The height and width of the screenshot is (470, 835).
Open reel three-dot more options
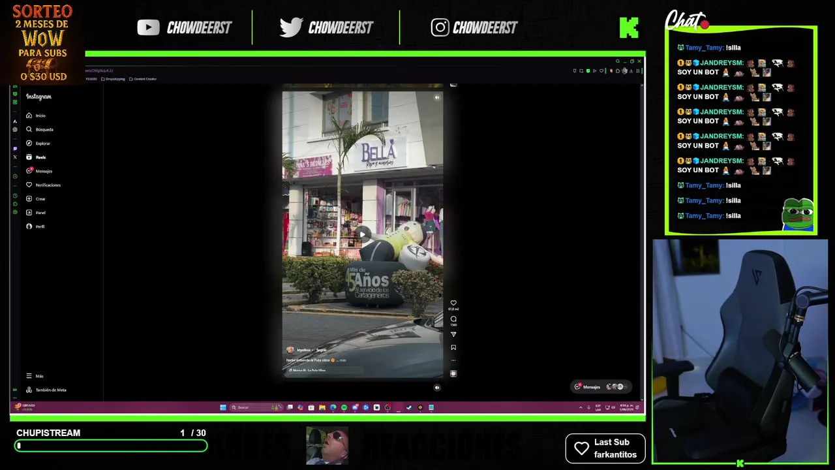pos(453,360)
